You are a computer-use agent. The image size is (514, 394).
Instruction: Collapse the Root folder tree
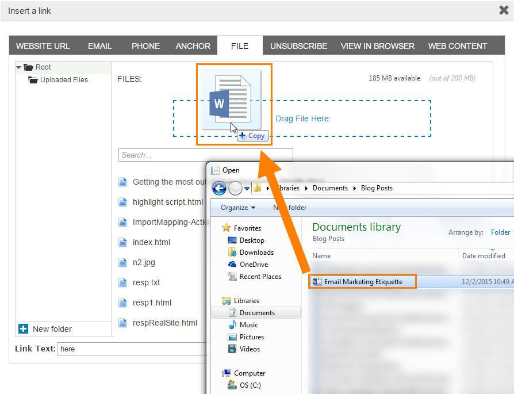[19, 67]
